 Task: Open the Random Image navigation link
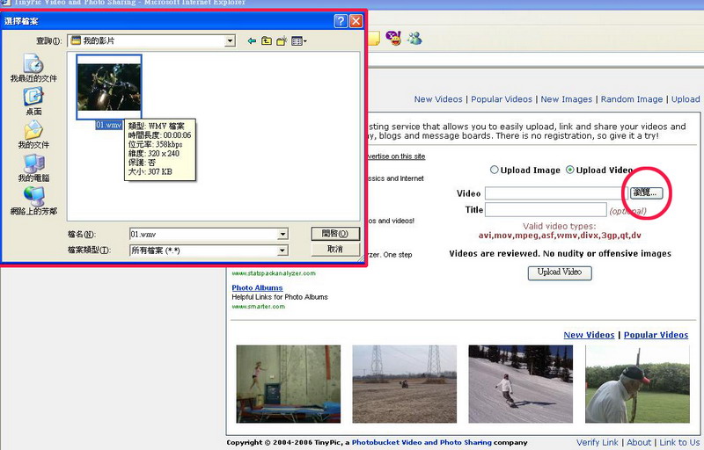(x=631, y=99)
